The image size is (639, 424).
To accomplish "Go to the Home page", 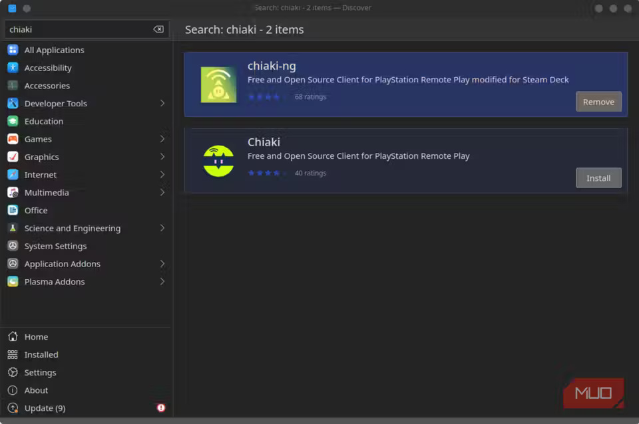I will click(x=36, y=337).
